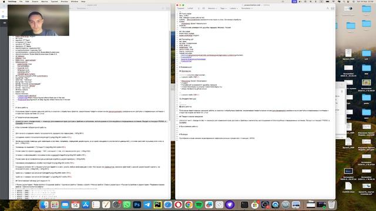Open QuickTime Player from the Dock
This screenshot has height=211, width=376.
[x=276, y=205]
